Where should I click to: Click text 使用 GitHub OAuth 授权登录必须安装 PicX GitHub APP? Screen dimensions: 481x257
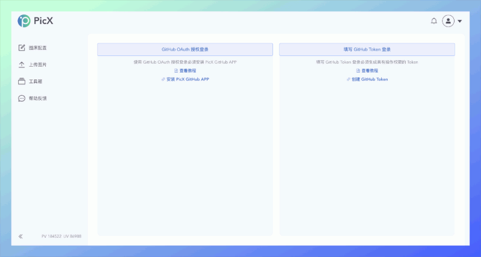click(185, 62)
